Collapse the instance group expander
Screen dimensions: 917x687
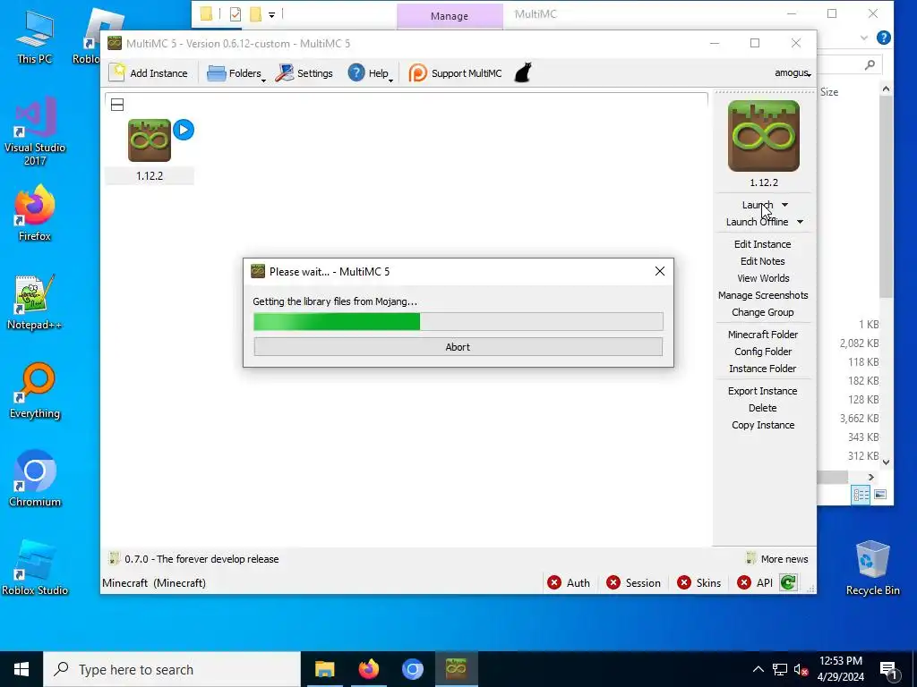[x=117, y=105]
